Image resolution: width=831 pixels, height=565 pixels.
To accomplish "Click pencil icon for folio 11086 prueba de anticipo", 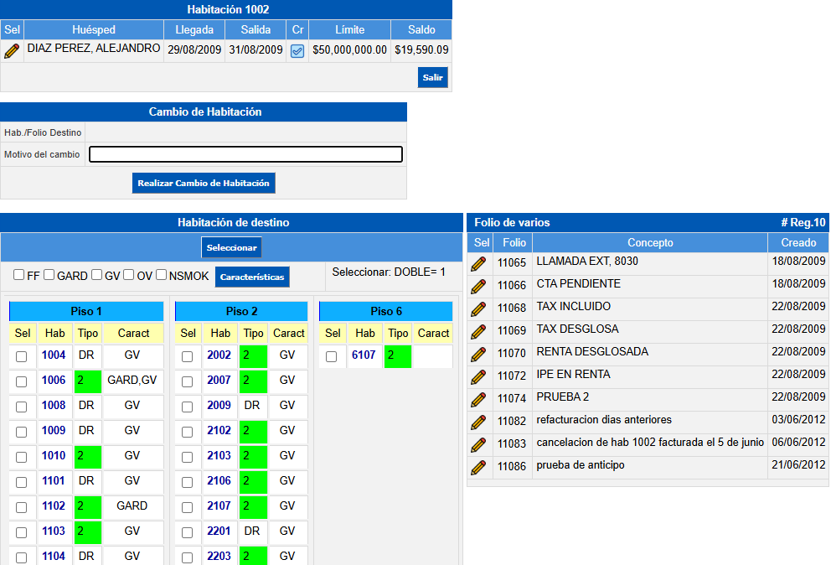I will 478,468.
